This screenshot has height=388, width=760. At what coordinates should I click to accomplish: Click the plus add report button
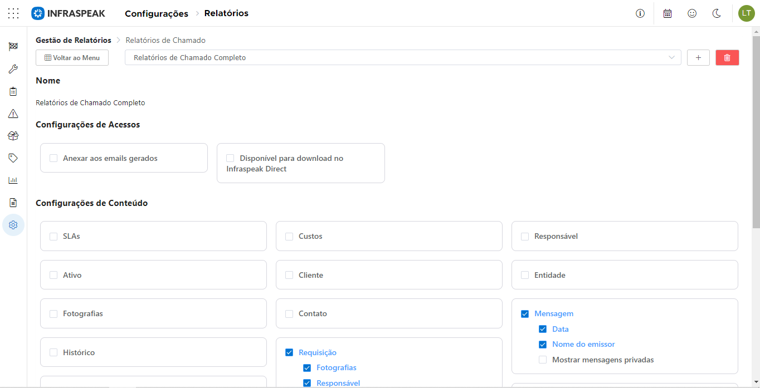point(698,58)
